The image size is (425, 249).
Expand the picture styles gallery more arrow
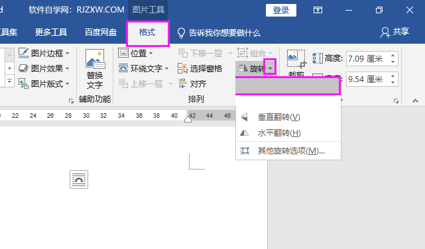point(9,81)
